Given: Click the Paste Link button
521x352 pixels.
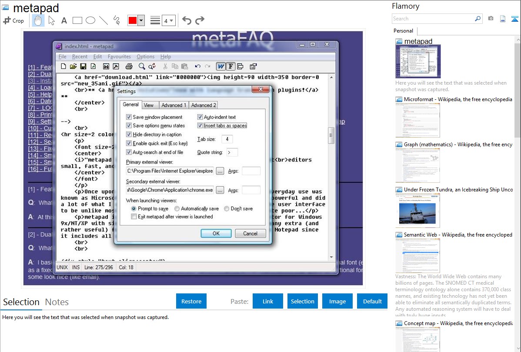Looking at the screenshot, I should click(268, 301).
